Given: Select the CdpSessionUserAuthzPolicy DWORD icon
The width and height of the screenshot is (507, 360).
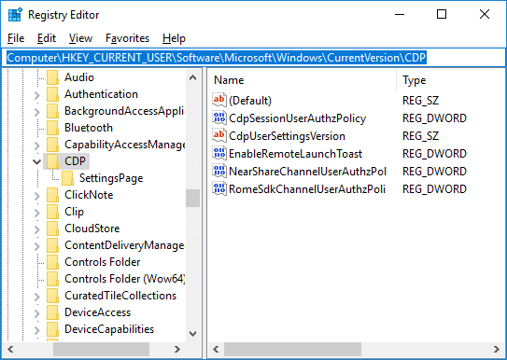Looking at the screenshot, I should click(218, 118).
